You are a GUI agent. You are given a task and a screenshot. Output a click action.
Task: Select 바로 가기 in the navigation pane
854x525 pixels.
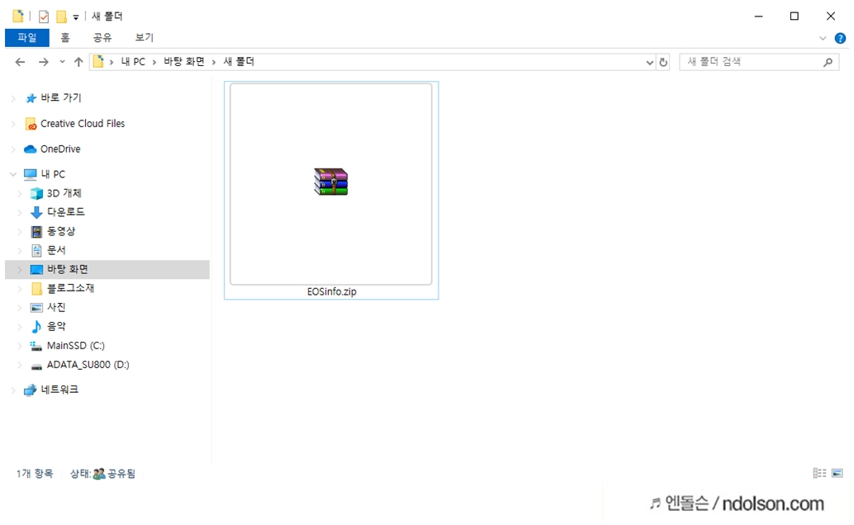click(60, 98)
